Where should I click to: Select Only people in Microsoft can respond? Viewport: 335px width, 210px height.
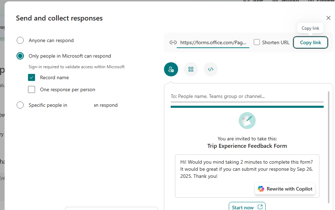[x=20, y=56]
